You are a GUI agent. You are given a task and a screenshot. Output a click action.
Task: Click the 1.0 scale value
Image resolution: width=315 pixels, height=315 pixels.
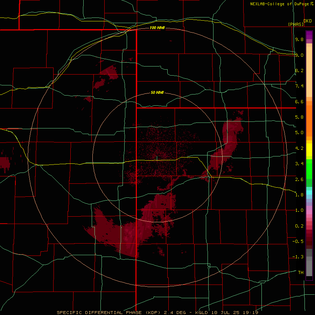point(299,210)
